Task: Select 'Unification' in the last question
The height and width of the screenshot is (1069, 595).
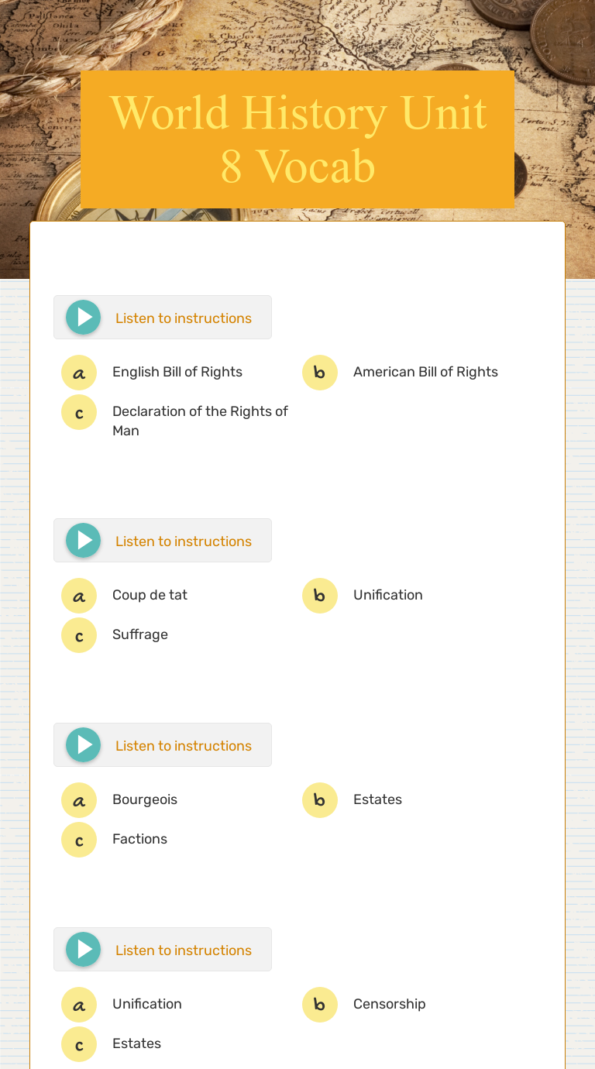Action: [147, 1004]
